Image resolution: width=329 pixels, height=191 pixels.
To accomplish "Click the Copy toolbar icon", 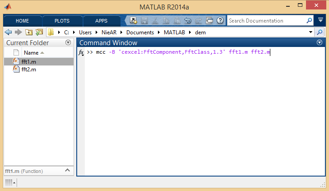I will 166,21.
